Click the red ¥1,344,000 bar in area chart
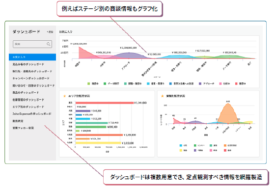The height and width of the screenshot is (190, 275). click(105, 103)
